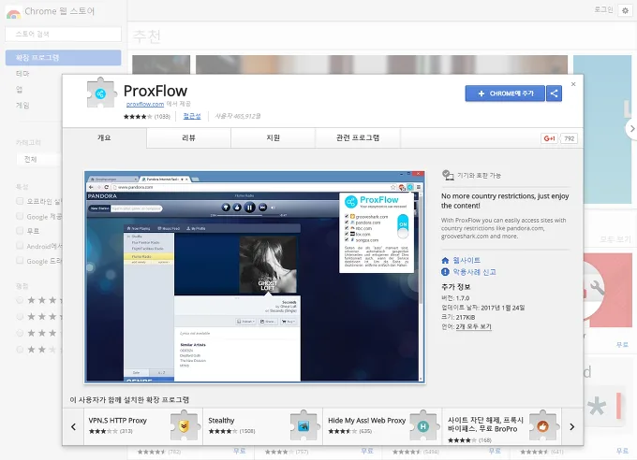The image size is (637, 460).
Task: Tick the Android에서 checkbox
Action: tap(20, 245)
